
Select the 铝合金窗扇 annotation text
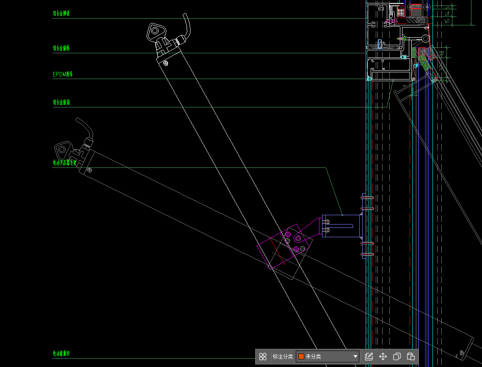point(61,102)
